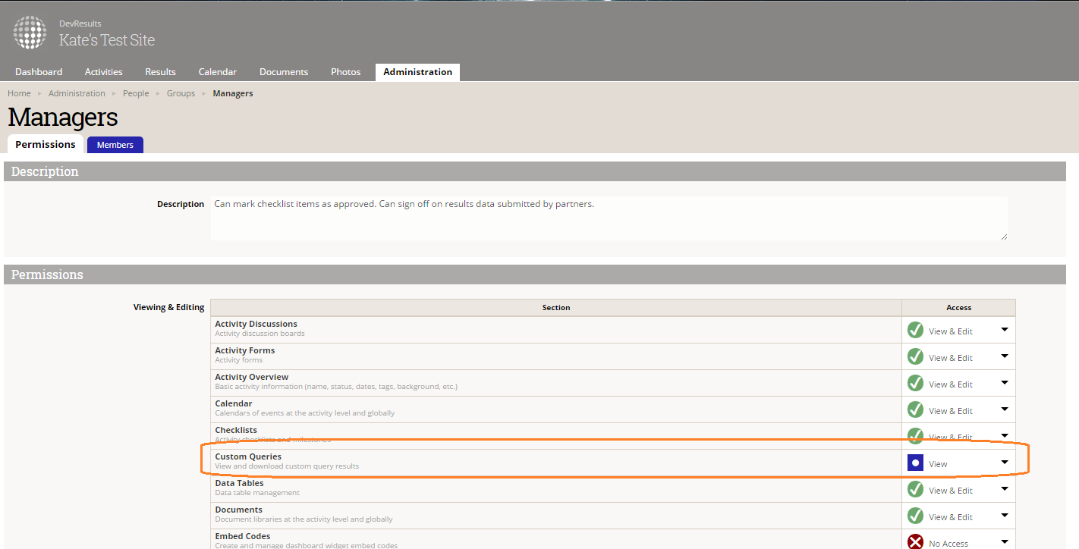Screen dimensions: 1079x549
Task: Click the 'Data Tables' section name
Action: [239, 483]
